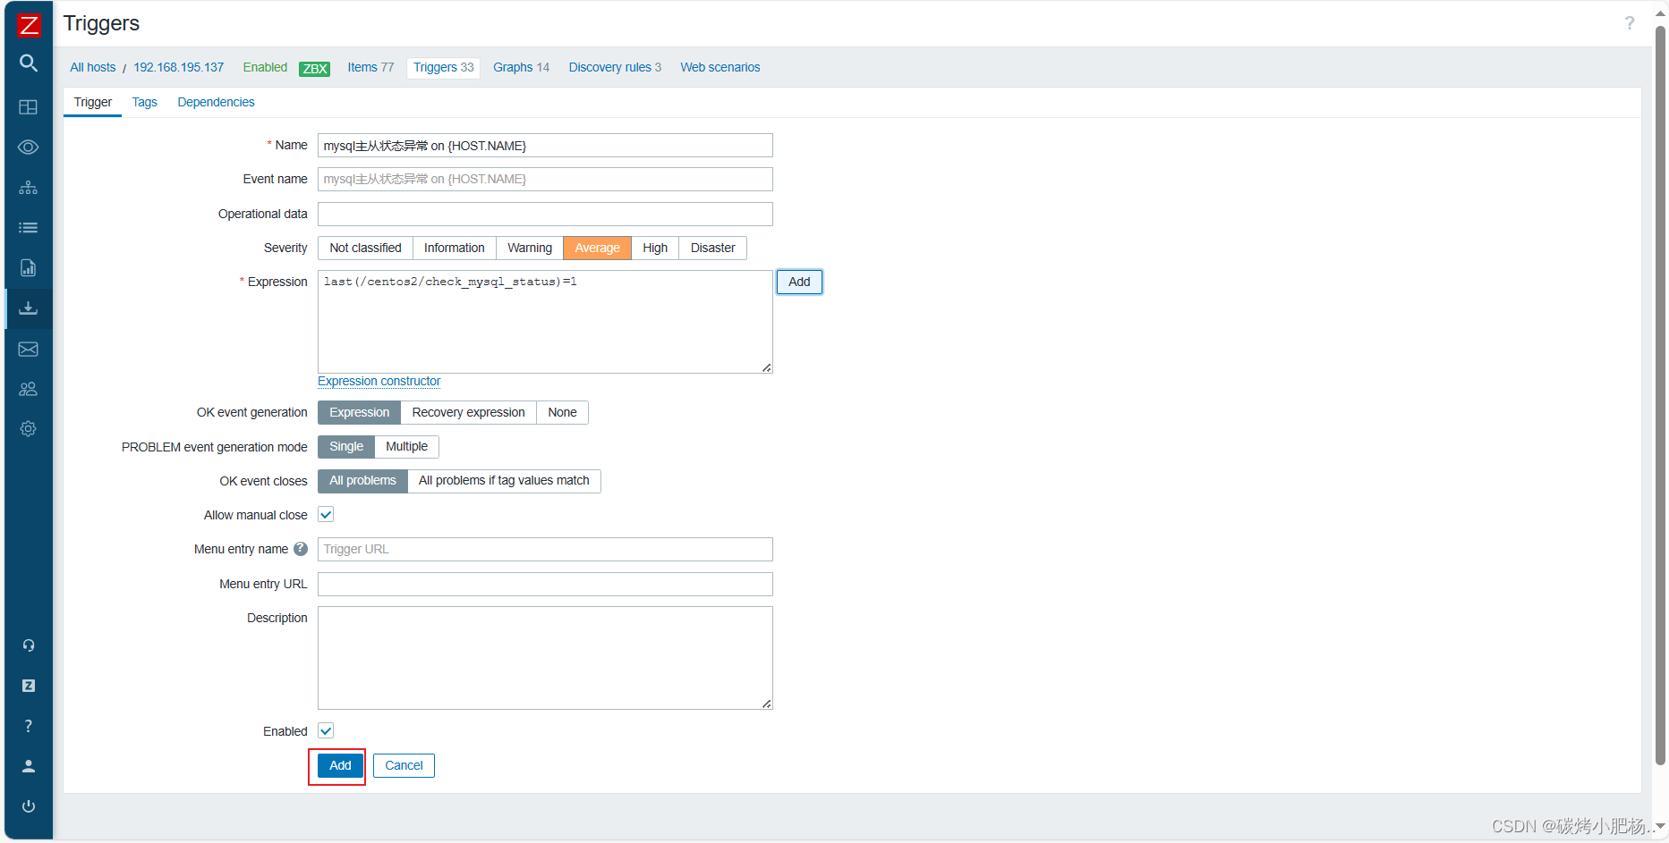Open host 192.168.195.137 link
The height and width of the screenshot is (843, 1669).
pyautogui.click(x=178, y=68)
